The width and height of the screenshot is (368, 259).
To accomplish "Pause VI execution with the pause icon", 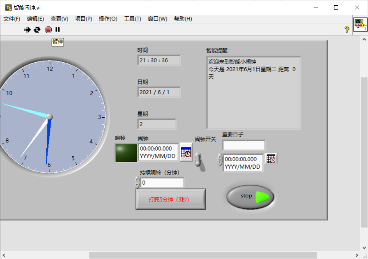I will point(58,30).
